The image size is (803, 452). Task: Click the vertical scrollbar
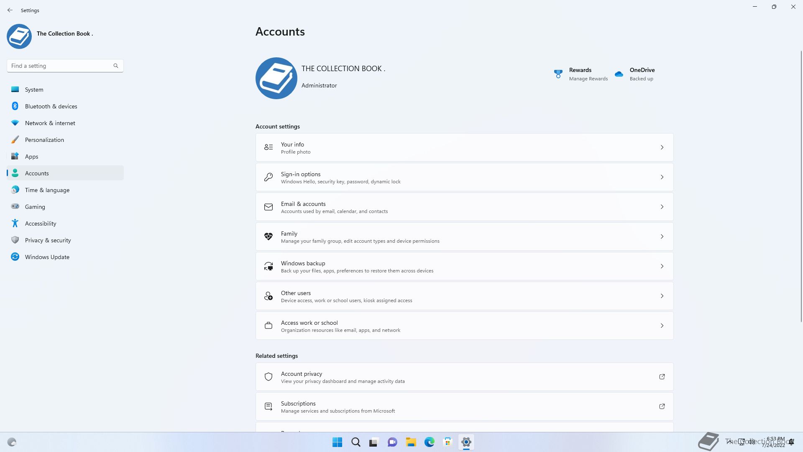click(801, 186)
